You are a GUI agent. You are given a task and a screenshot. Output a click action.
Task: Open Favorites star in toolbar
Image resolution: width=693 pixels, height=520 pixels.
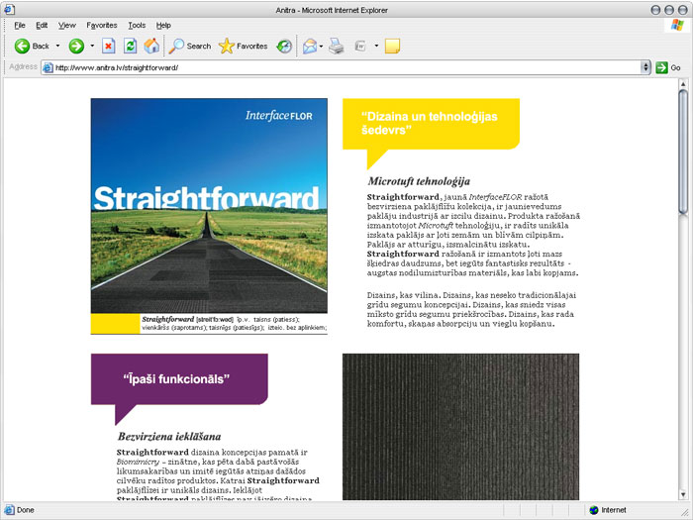[x=243, y=46]
